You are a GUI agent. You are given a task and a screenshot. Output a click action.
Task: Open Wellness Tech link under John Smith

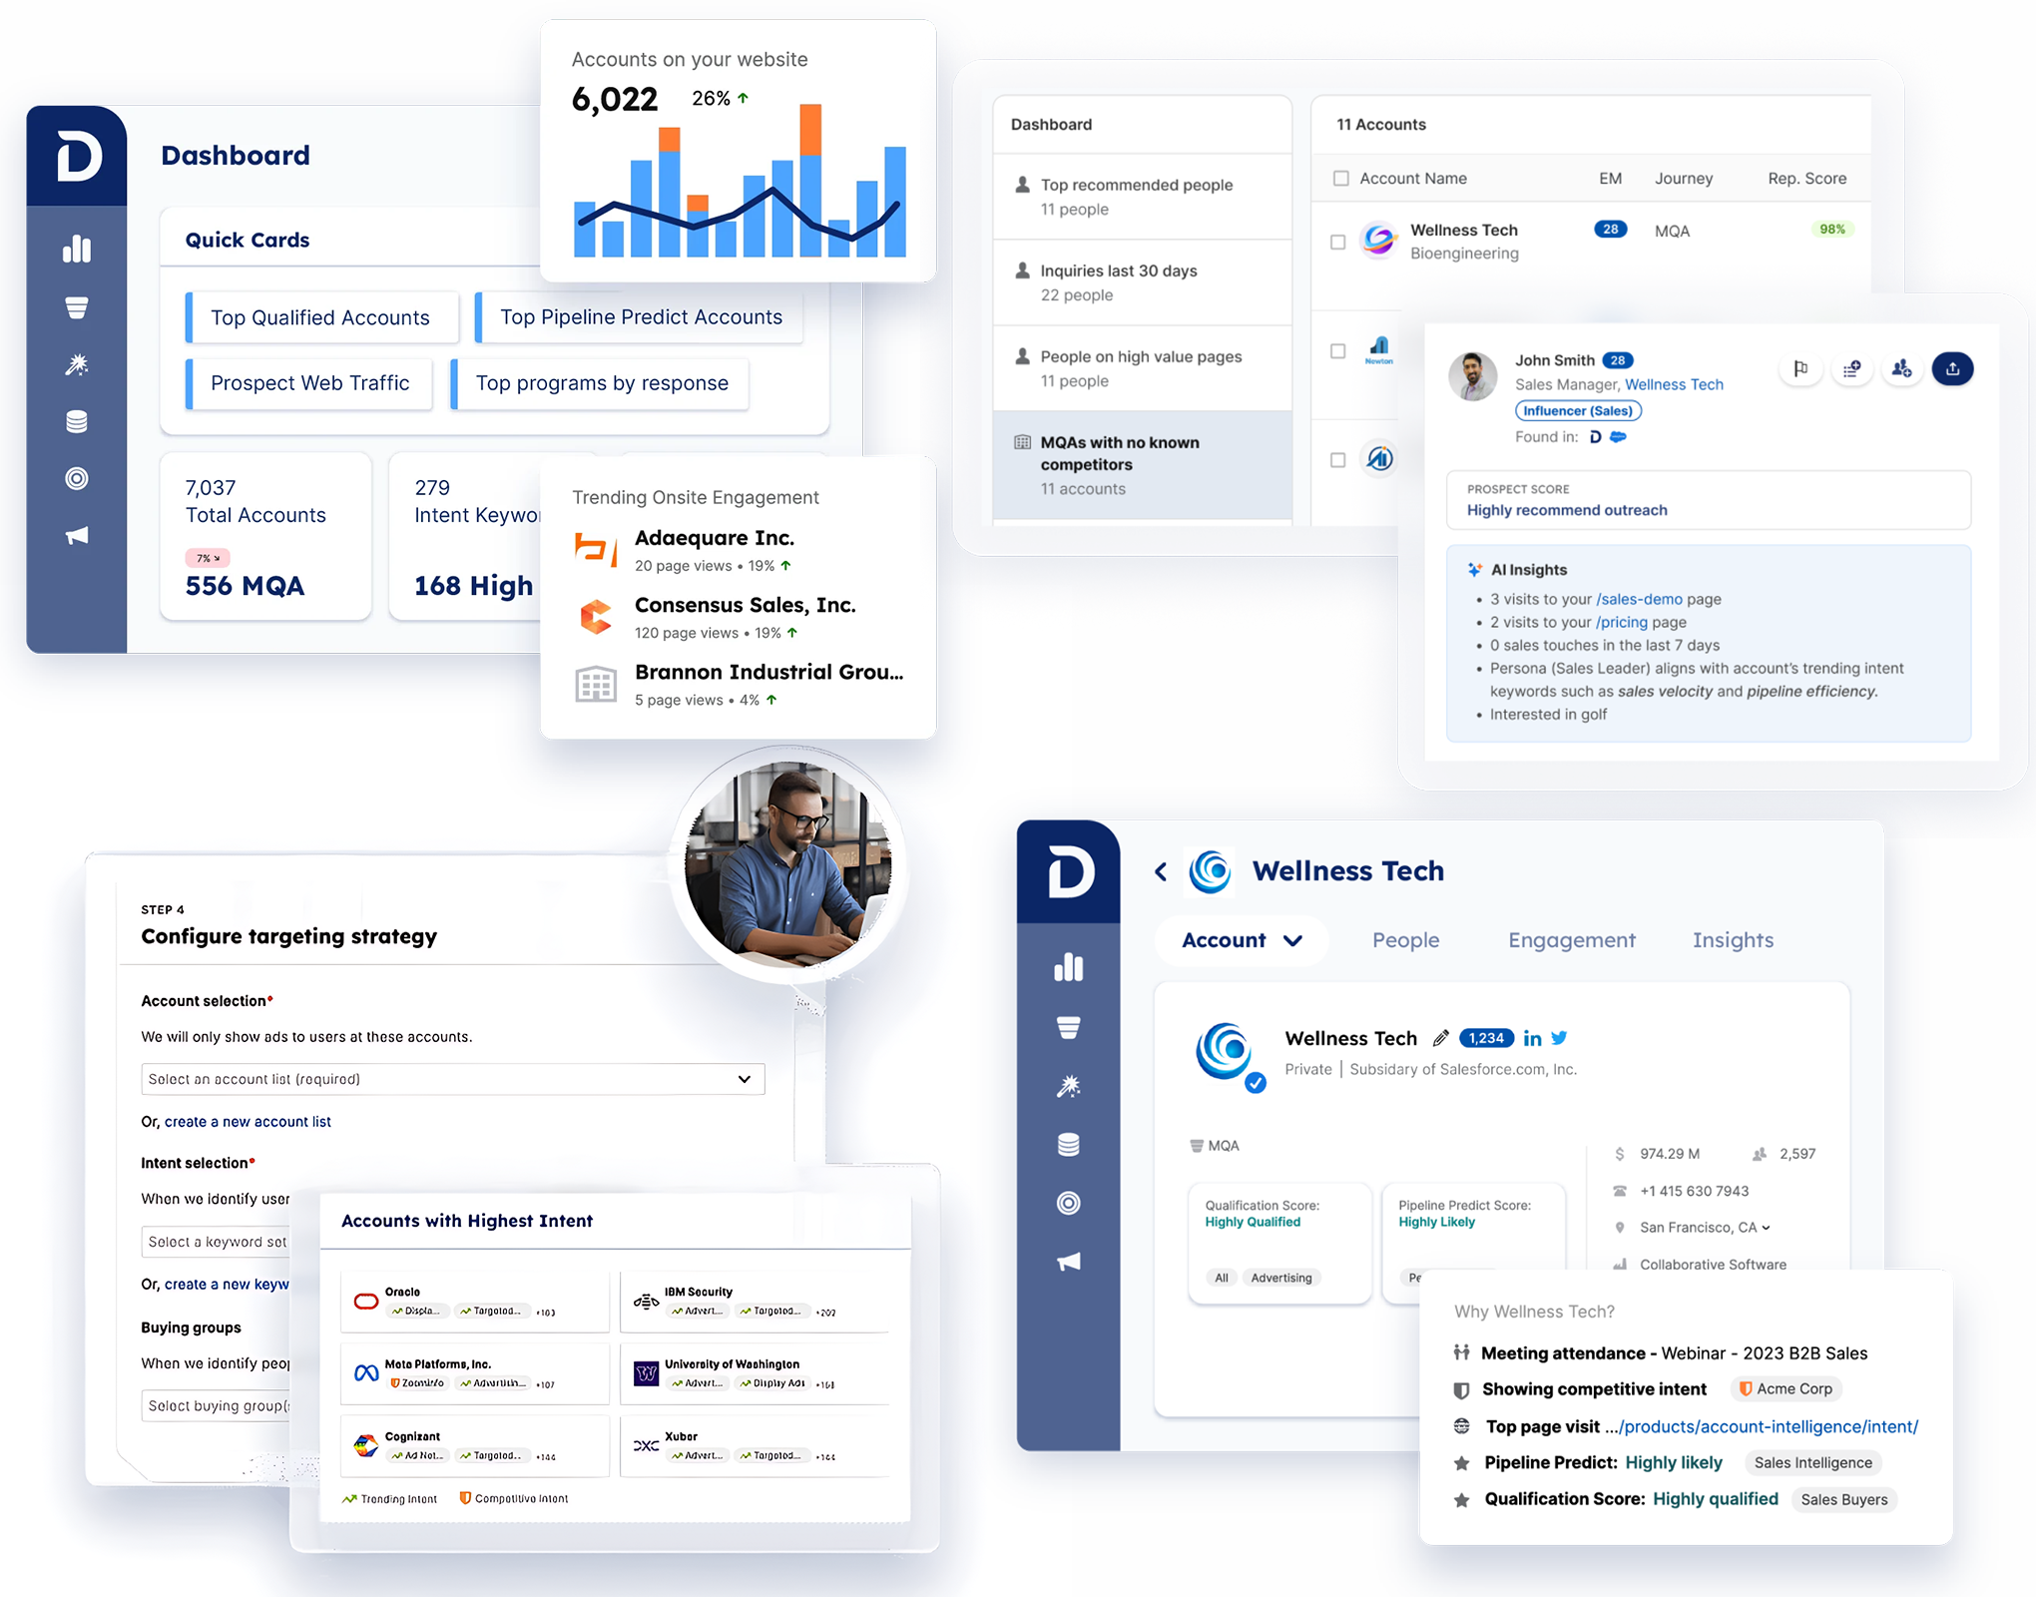[x=1674, y=385]
